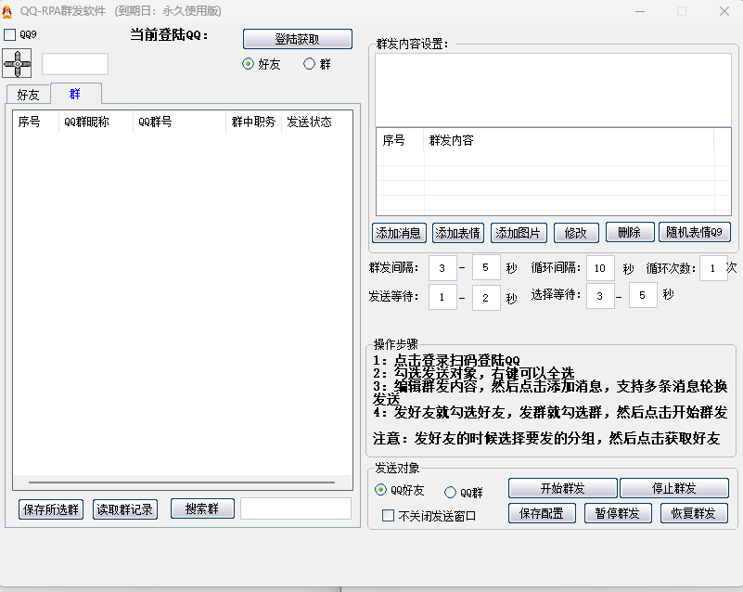Click the crosshair window-finder icon
The image size is (743, 592).
point(18,63)
